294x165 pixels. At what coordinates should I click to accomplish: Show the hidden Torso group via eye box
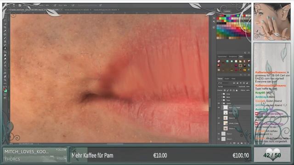point(219,100)
